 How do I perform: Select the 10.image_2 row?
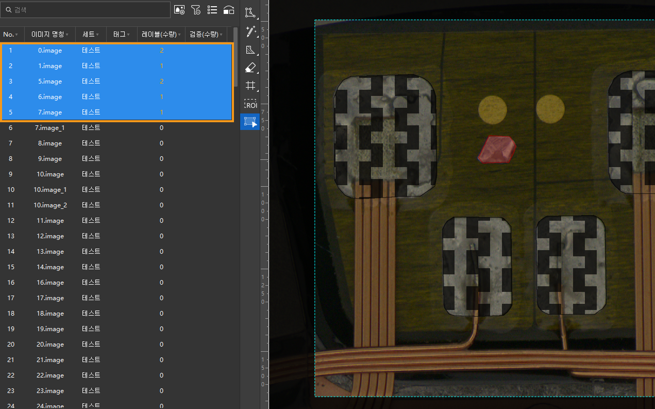(x=117, y=205)
